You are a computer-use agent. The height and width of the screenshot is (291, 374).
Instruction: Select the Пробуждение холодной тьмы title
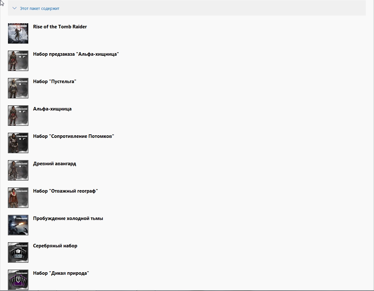click(x=68, y=218)
